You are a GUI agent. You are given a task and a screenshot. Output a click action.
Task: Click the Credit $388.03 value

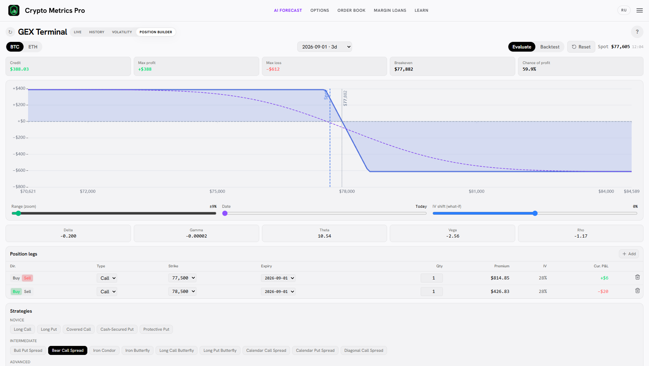pos(19,69)
